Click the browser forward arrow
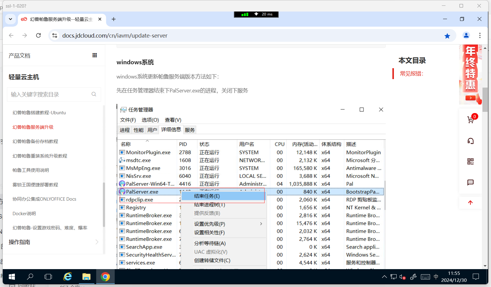The height and width of the screenshot is (287, 491). pyautogui.click(x=25, y=35)
